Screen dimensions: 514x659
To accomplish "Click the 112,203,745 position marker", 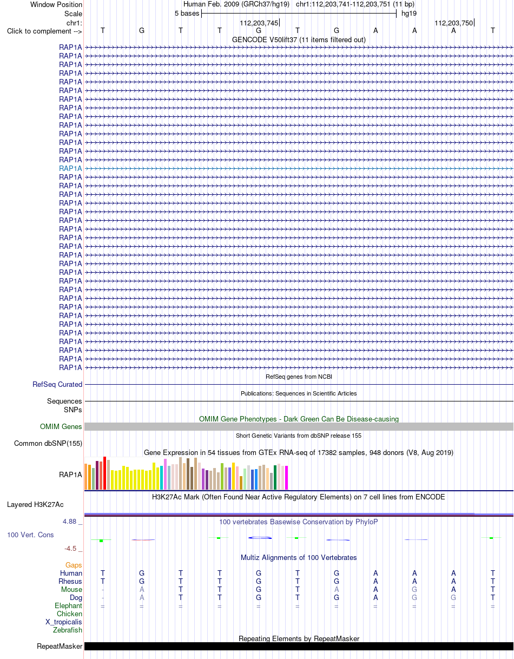I will click(259, 23).
